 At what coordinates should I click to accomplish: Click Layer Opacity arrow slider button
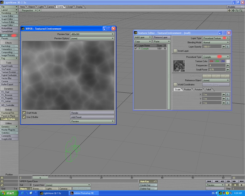(224, 47)
